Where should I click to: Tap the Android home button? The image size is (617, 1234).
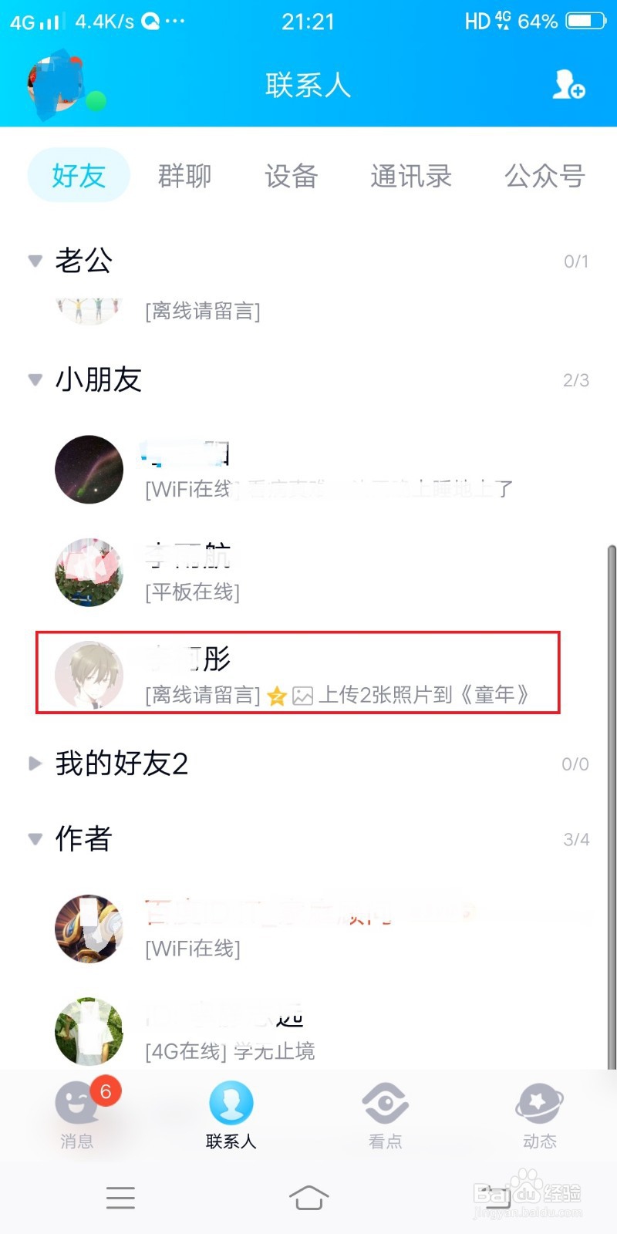pyautogui.click(x=308, y=1198)
